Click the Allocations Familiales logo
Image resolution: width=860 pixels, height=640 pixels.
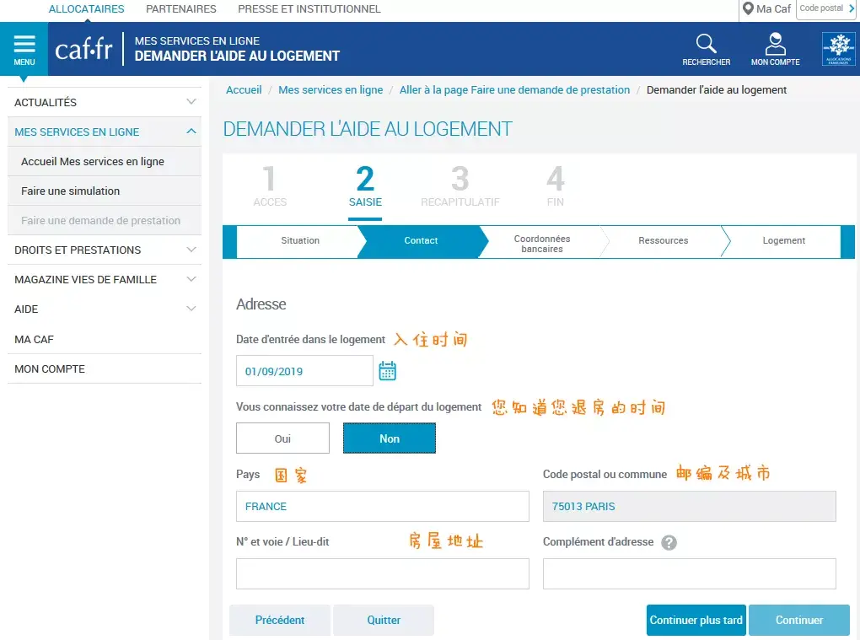839,49
